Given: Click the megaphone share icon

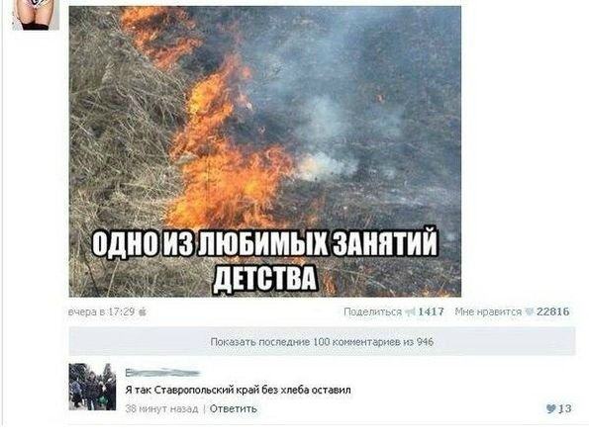Looking at the screenshot, I should 410,311.
